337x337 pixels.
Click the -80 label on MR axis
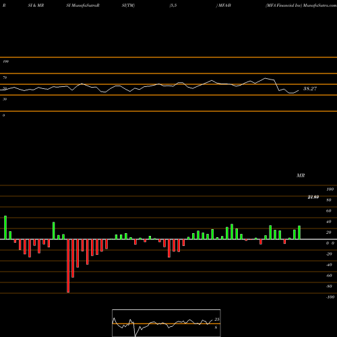pyautogui.click(x=329, y=286)
